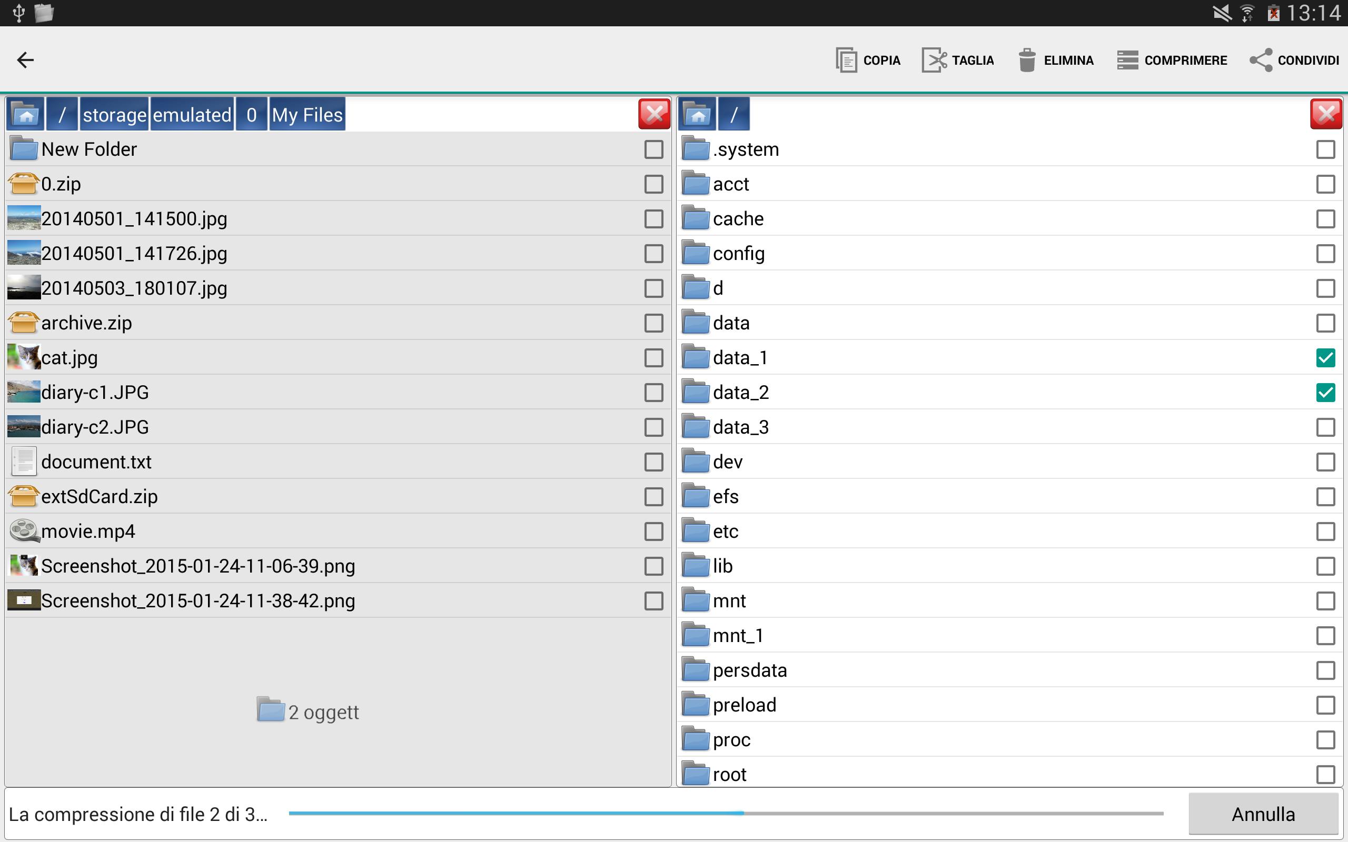The width and height of the screenshot is (1348, 842).
Task: Tap the 2 oggett drag indicator
Action: tap(308, 711)
